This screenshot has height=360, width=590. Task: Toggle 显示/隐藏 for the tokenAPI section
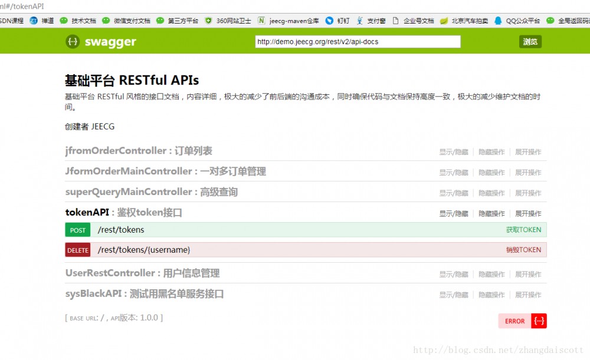453,213
